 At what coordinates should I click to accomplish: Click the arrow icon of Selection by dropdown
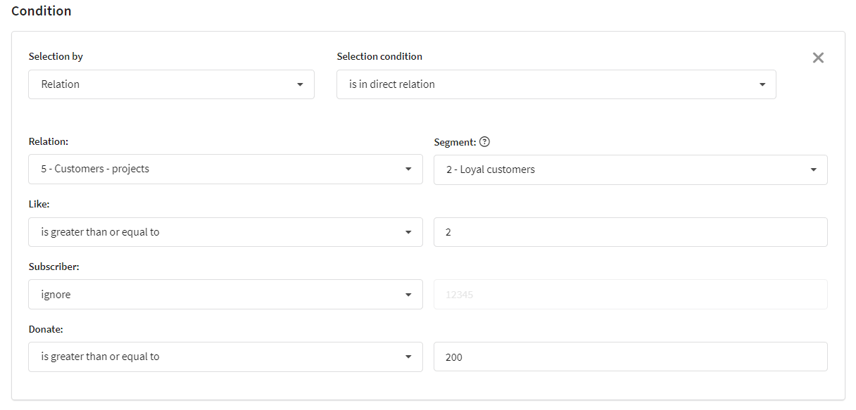(x=300, y=84)
